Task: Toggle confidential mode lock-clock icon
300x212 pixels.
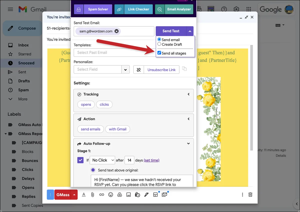Action: tap(137, 194)
